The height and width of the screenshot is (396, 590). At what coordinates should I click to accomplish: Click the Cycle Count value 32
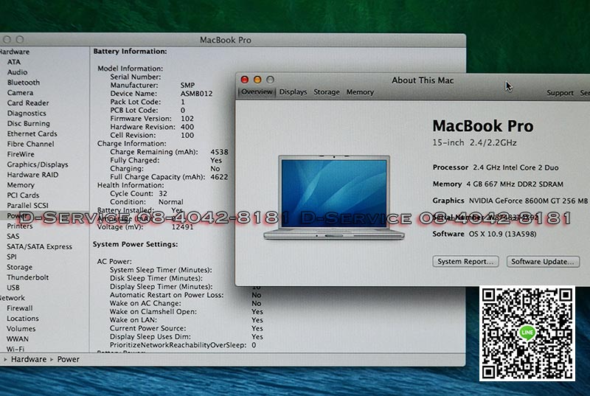click(x=162, y=194)
